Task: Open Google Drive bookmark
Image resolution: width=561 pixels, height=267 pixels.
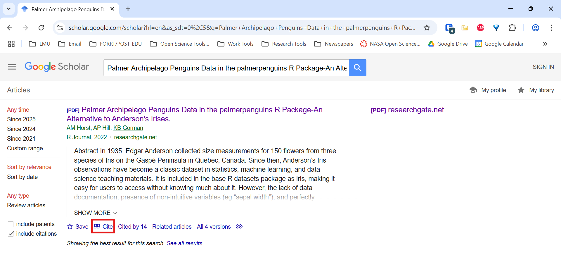Action: pos(448,44)
